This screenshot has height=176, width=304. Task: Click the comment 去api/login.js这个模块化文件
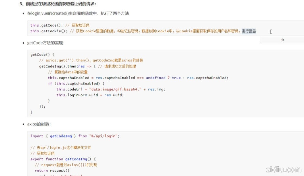coord(61,148)
